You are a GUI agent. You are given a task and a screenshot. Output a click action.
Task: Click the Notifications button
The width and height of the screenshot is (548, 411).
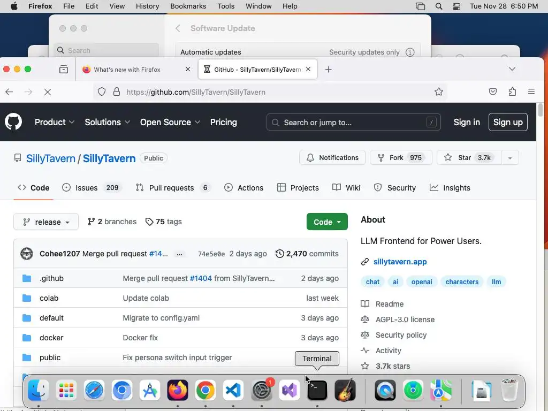point(332,158)
